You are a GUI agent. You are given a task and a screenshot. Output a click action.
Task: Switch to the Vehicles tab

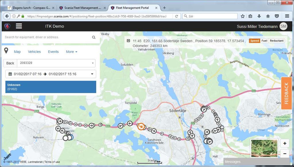click(x=34, y=52)
